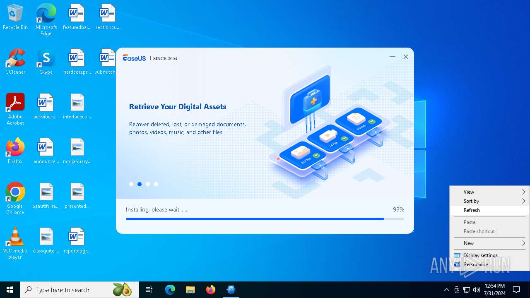This screenshot has height=298, width=530.
Task: Expand the Sort by submenu
Action: [x=489, y=201]
